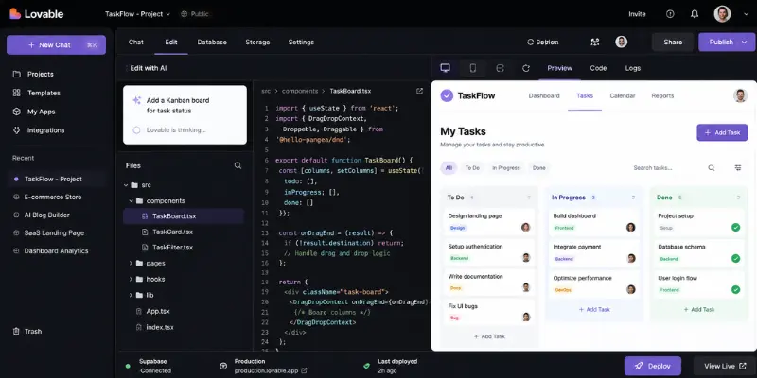
Task: Expand the pages folder
Action: [x=131, y=264]
